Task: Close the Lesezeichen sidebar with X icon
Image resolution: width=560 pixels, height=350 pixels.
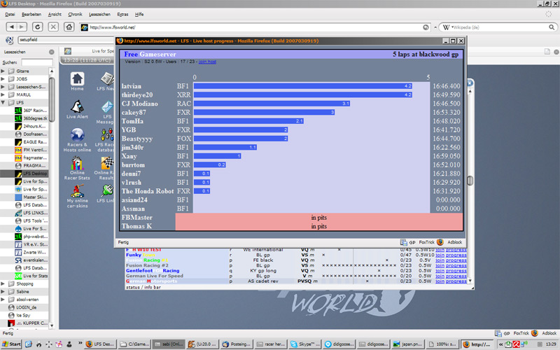Action: [x=52, y=52]
